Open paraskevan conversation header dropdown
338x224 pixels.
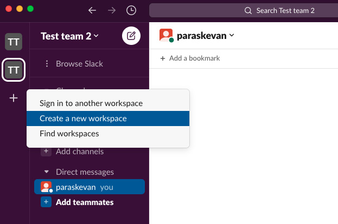pyautogui.click(x=206, y=36)
